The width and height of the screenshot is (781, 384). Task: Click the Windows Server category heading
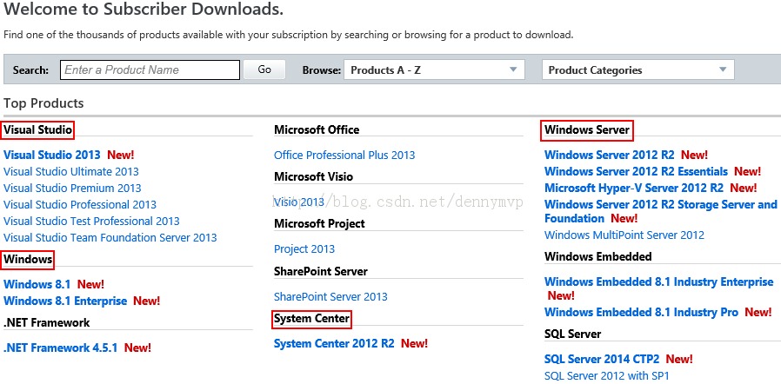[587, 130]
